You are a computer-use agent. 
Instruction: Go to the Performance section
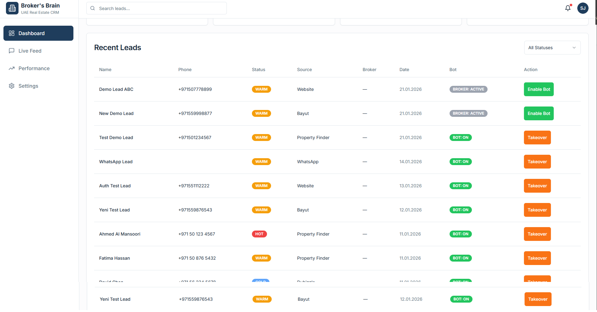click(34, 68)
